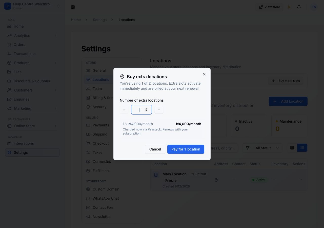Expand the Customers menu chevron
Viewport: 324px width, 228px height.
(55, 90)
